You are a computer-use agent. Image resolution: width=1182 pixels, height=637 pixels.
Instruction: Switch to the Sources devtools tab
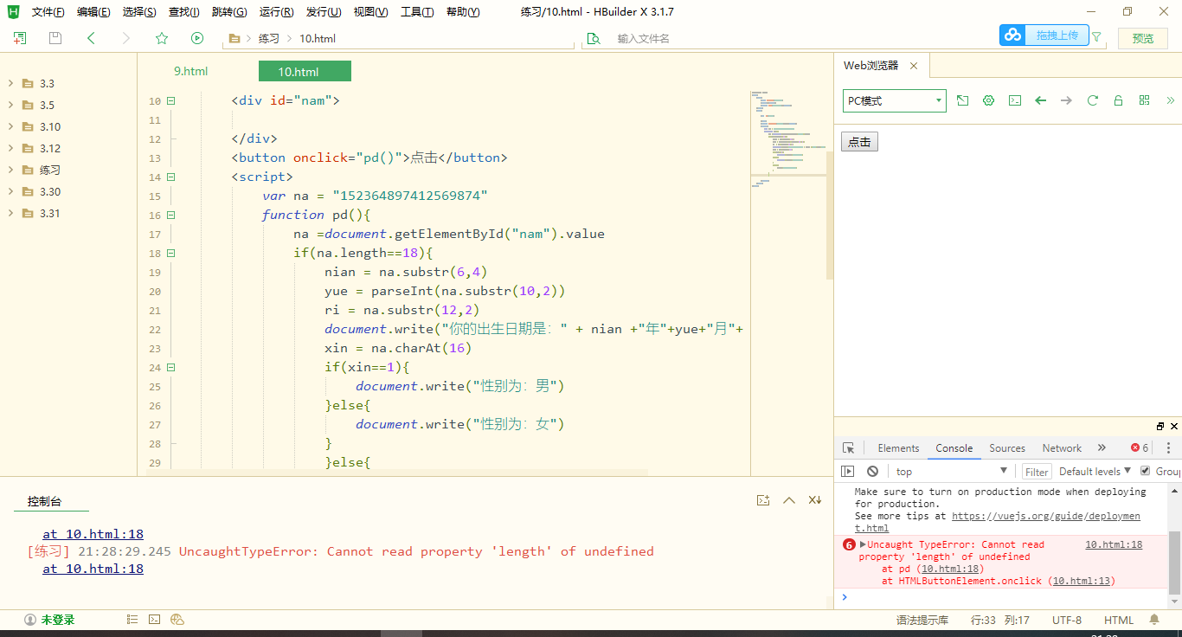point(1007,448)
